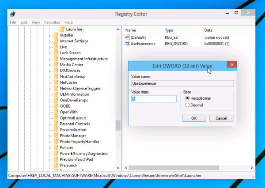The width and height of the screenshot is (265, 188).
Task: Open the Help menu
Action: point(68,23)
